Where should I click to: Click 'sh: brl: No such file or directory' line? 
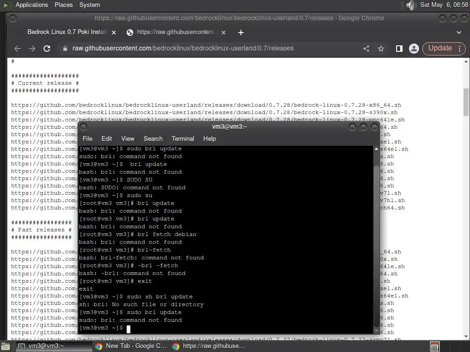click(x=141, y=304)
